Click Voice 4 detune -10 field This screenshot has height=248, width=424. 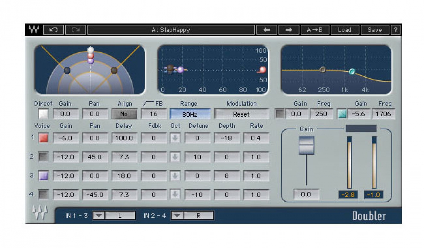tap(197, 195)
